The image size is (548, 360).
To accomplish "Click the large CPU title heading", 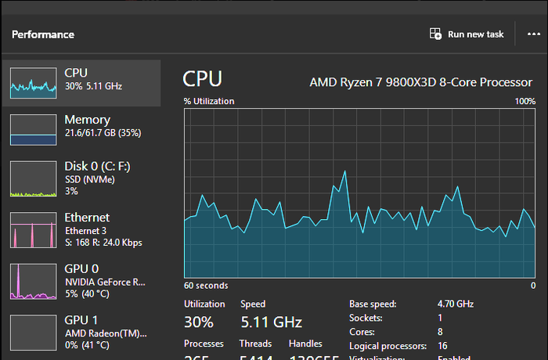I will pos(202,79).
